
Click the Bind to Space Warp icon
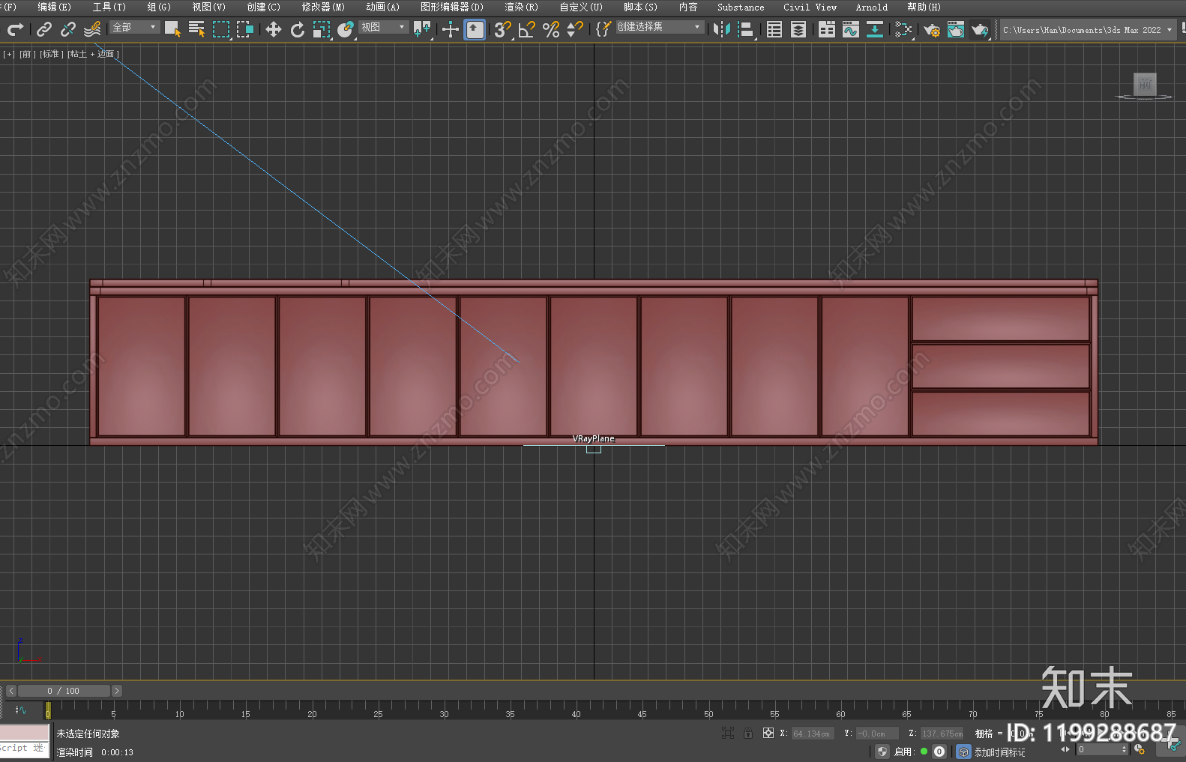[x=92, y=29]
